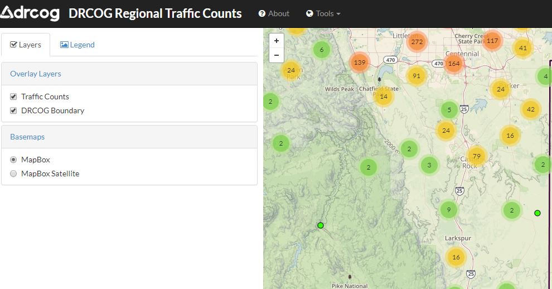
Task: Uncheck the Traffic Counts layer
Action: click(13, 97)
